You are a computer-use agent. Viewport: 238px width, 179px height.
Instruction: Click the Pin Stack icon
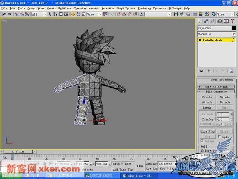pyautogui.click(x=201, y=71)
